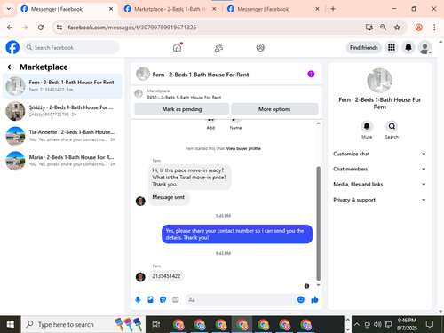Close the Marketplace browser tab
The height and width of the screenshot is (333, 444).
pyautogui.click(x=214, y=9)
